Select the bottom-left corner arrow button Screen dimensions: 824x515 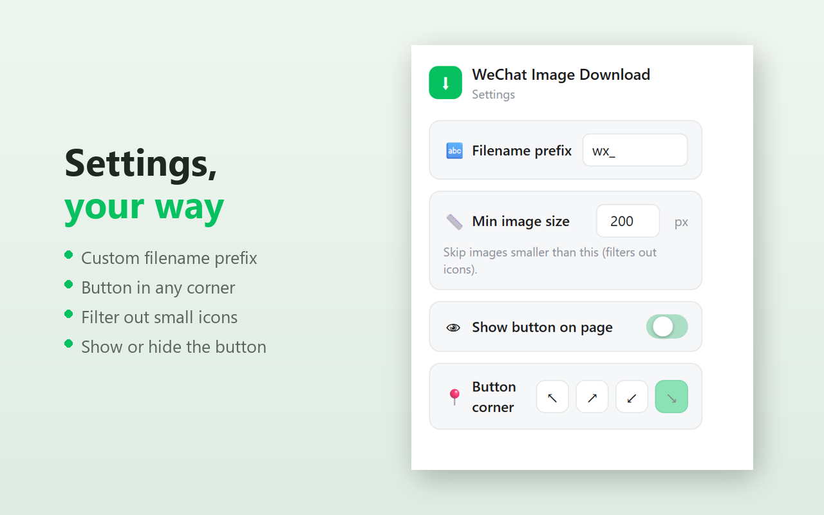632,397
